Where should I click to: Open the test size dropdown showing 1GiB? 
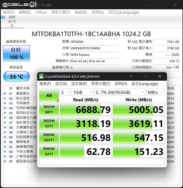82,92
